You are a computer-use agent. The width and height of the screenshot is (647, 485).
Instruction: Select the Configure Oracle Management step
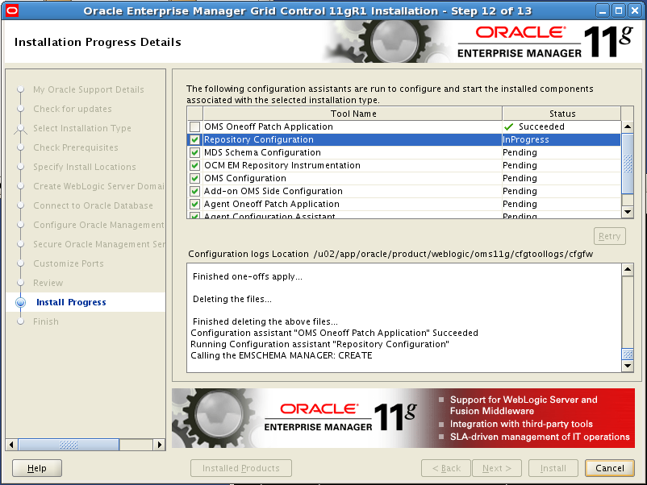point(98,225)
